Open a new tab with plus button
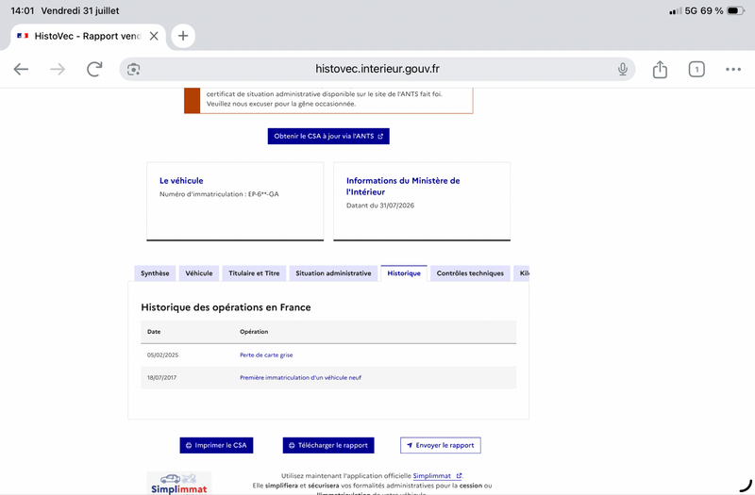Viewport: 755px width, 495px height. [183, 36]
